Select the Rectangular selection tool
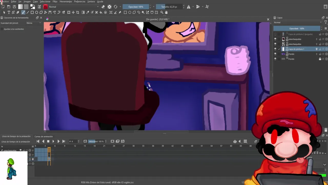Screen dimensions: 328x185 coord(125,12)
